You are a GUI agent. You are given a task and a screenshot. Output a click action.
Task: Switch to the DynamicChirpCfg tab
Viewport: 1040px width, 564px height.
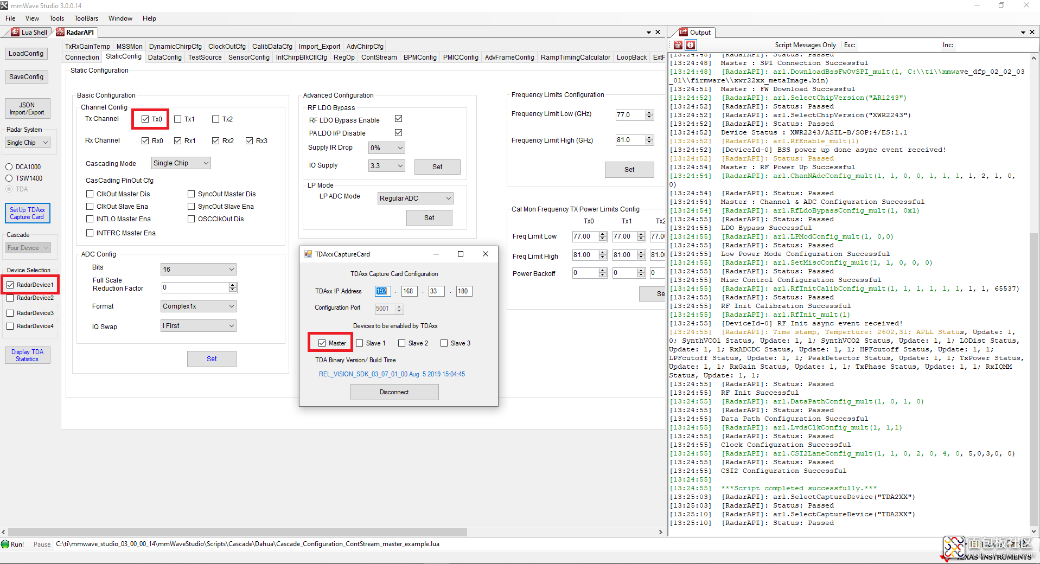pyautogui.click(x=175, y=47)
